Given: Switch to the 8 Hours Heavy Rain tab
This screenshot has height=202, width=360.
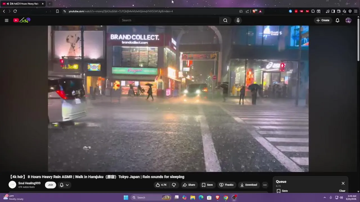Looking at the screenshot, I should pyautogui.click(x=23, y=4).
